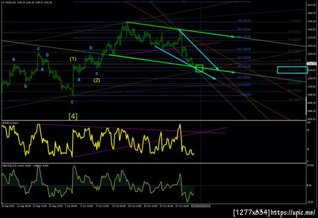Click the GOLD,H4 chart title text

11,3
